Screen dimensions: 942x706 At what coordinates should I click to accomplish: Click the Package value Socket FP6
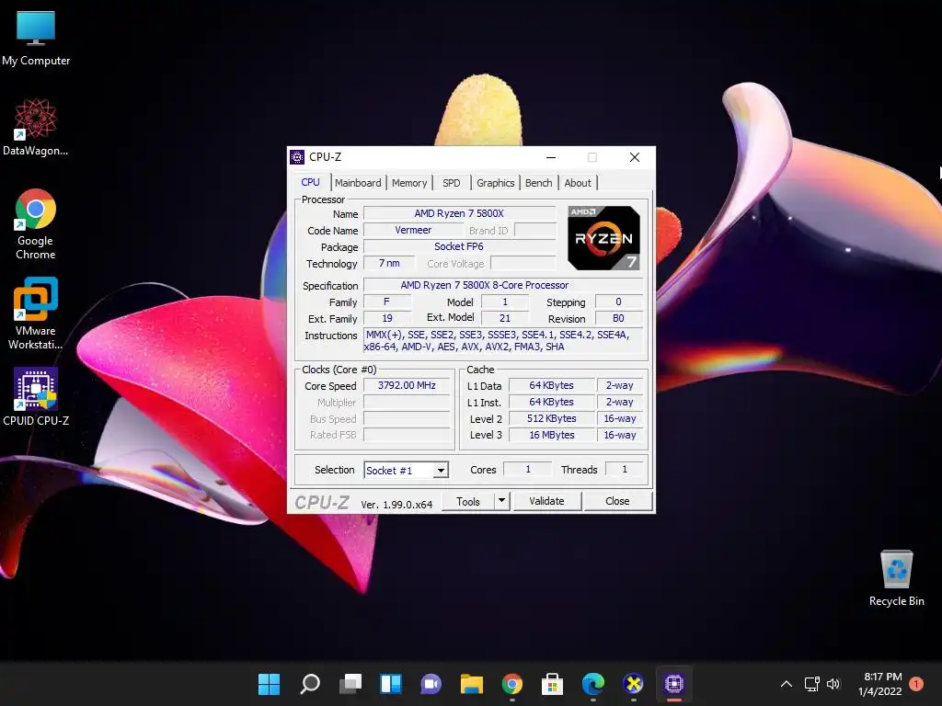tap(460, 246)
